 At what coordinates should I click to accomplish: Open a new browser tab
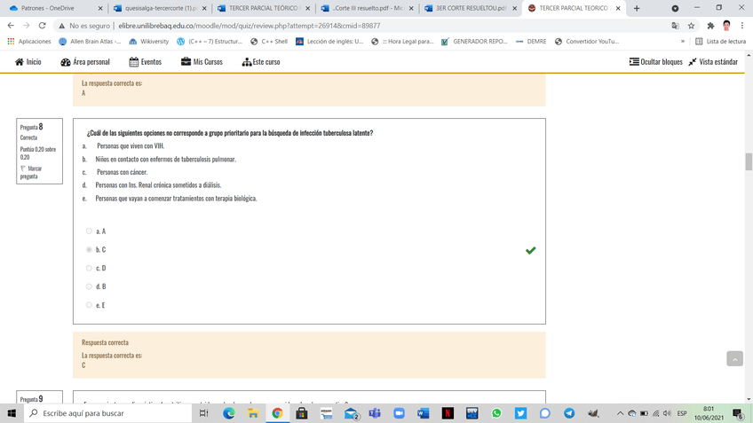[x=637, y=8]
